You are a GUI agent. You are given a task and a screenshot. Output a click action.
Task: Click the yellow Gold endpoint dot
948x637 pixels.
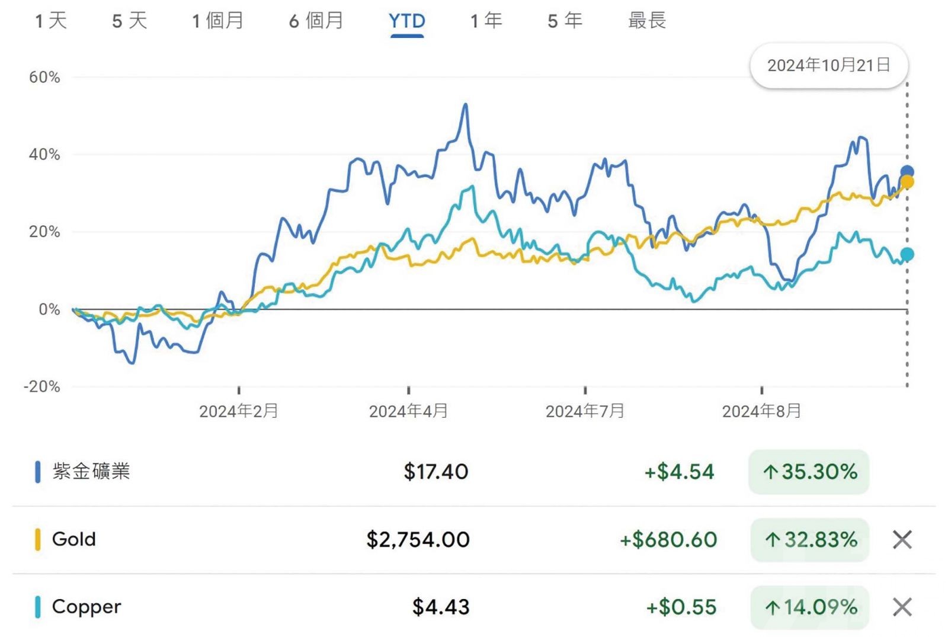click(907, 182)
